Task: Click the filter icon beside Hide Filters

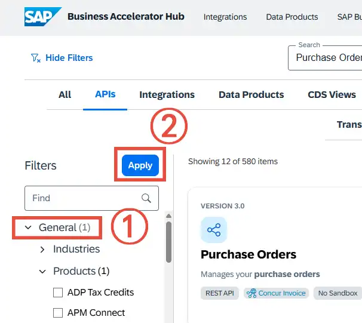Action: [x=35, y=58]
